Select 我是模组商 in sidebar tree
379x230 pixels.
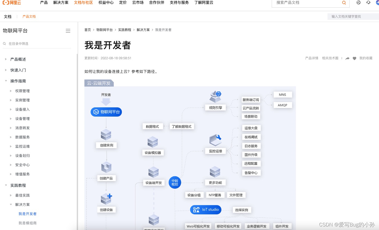[x=27, y=223]
